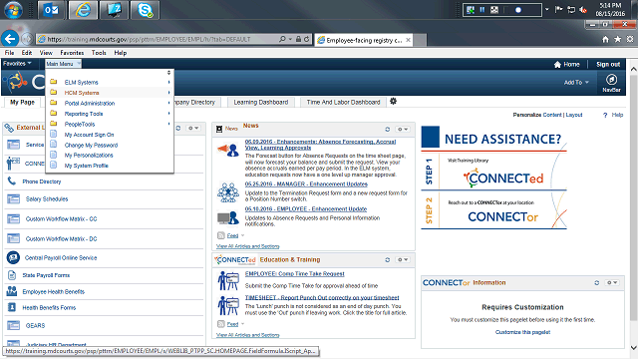Viewport: 638px width, 359px height.
Task: Open External Links pagelet settings dropdown
Action: (x=193, y=128)
